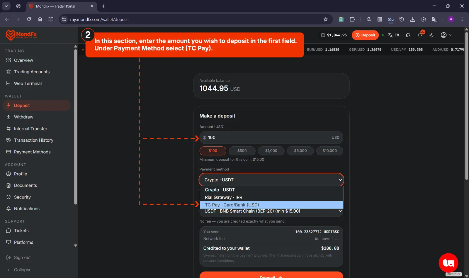This screenshot has width=469, height=278.
Task: Click the page vertical scrollbar
Action: [467, 106]
